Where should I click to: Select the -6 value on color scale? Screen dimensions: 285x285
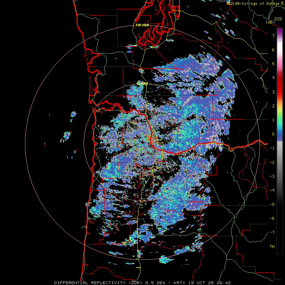coord(272,218)
